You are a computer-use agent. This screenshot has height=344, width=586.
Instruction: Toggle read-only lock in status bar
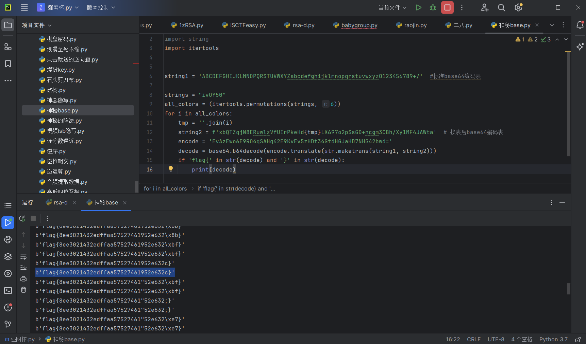click(x=578, y=340)
